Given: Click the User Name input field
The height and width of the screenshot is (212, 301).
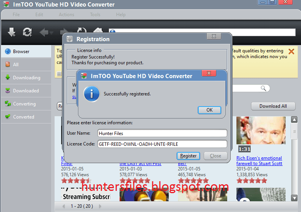Looking at the screenshot, I should click(162, 133).
